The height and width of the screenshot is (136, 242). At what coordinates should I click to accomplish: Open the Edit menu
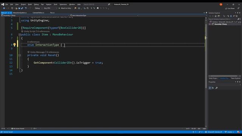(x=12, y=5)
